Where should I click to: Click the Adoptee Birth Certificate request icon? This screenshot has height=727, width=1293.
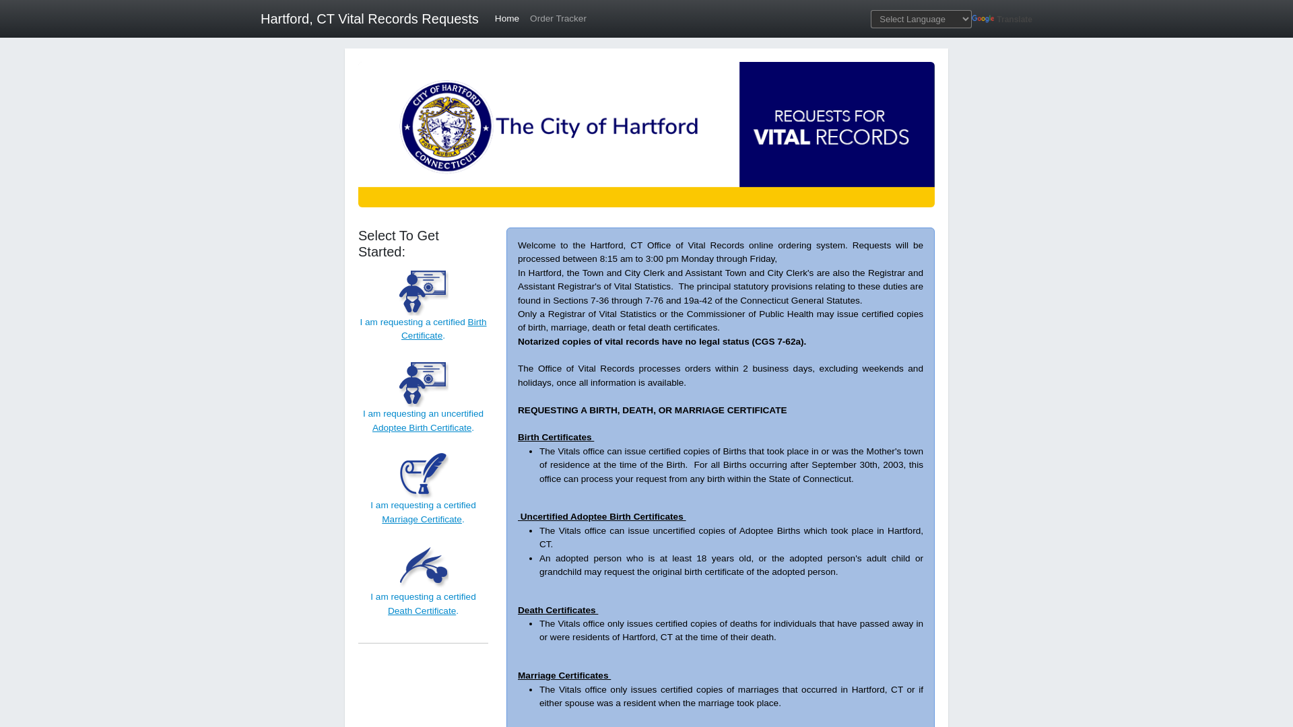(x=423, y=382)
